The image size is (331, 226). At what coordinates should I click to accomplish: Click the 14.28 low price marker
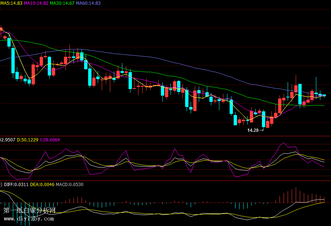click(x=253, y=130)
